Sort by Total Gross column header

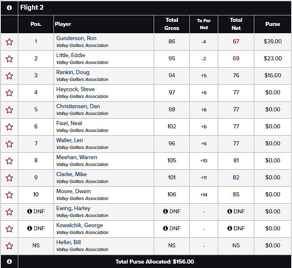tap(172, 24)
